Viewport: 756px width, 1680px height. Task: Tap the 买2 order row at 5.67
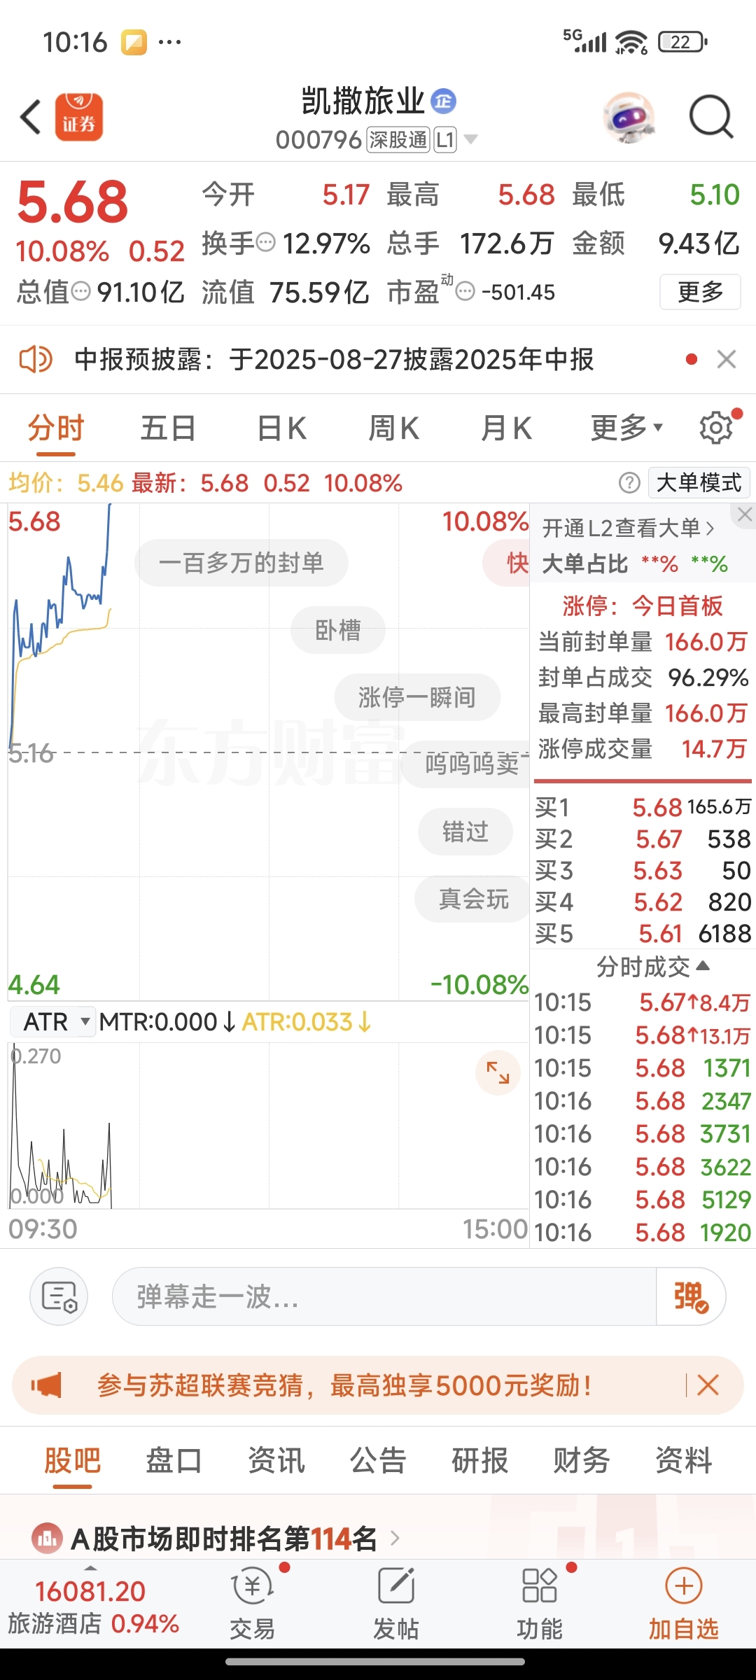[x=643, y=839]
